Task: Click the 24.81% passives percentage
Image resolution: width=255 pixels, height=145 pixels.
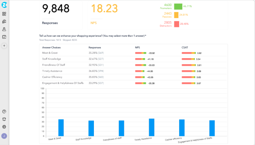Action: tap(184, 15)
